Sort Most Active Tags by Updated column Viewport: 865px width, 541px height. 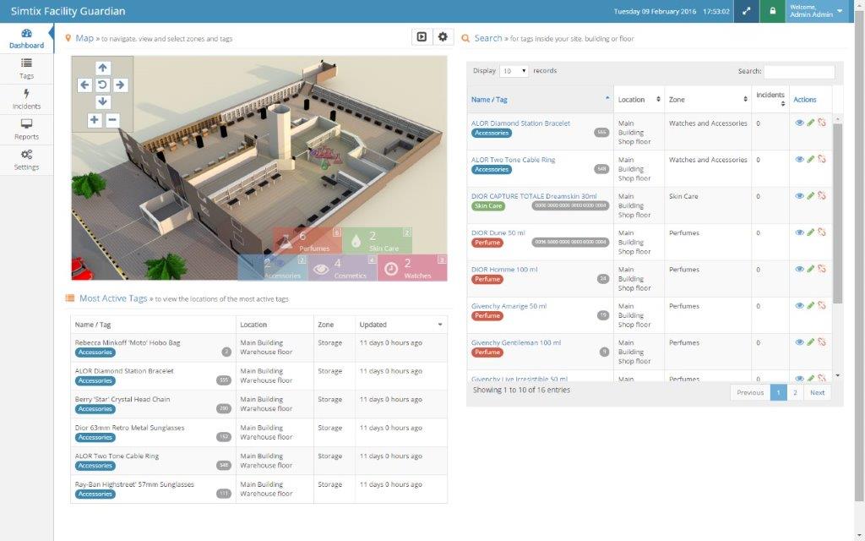(x=400, y=325)
